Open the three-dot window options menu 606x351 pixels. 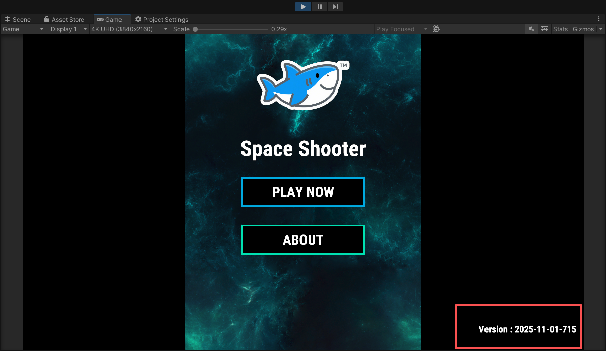pyautogui.click(x=600, y=19)
